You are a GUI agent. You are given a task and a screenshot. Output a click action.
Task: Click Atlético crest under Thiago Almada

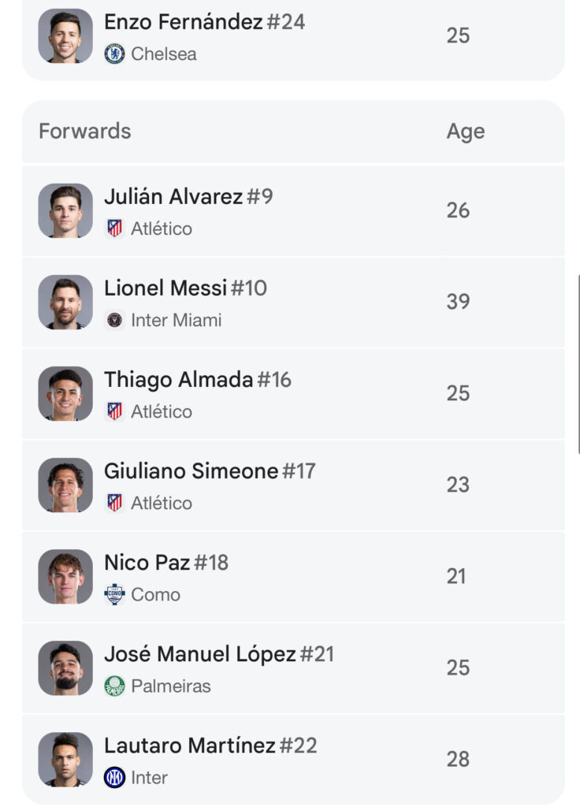pos(114,411)
